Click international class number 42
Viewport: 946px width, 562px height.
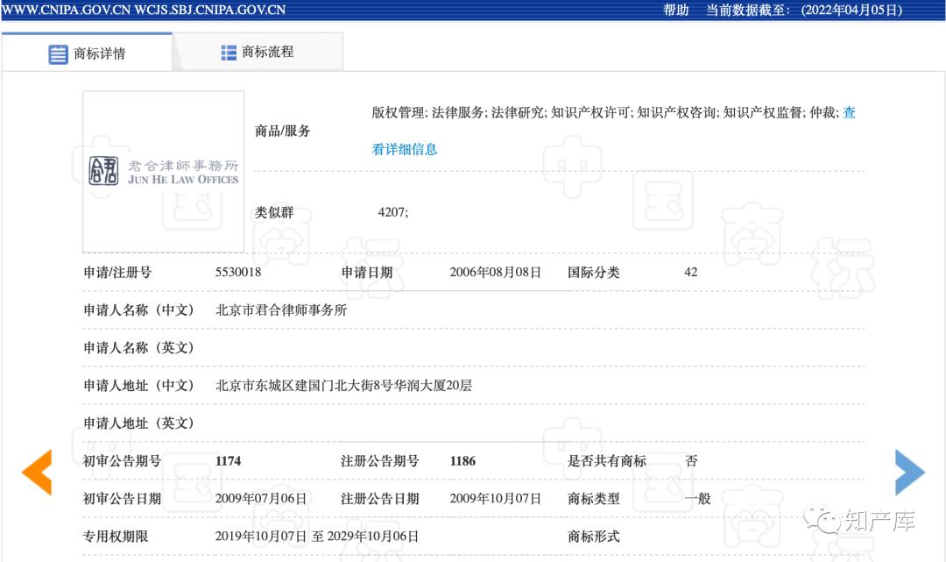point(690,272)
